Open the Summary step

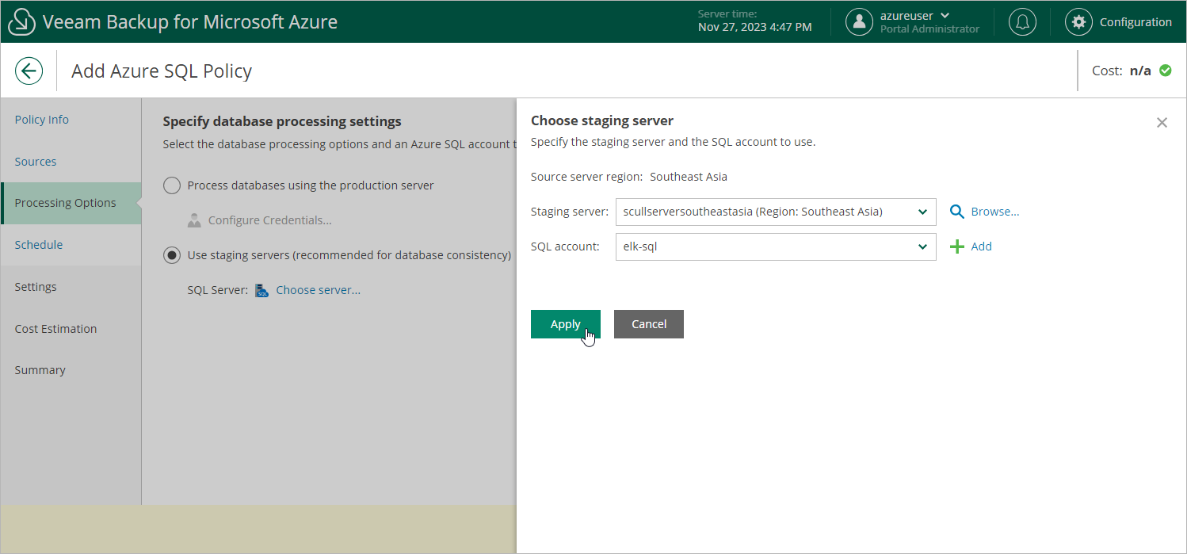tap(40, 370)
